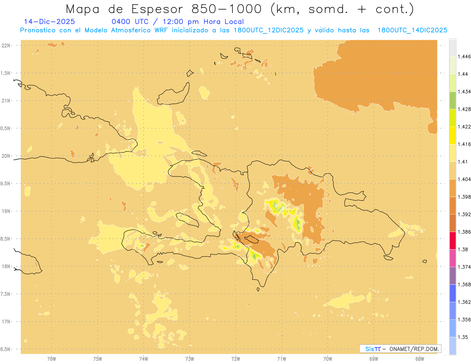
Task: Click the 74W longitude axis label
Action: tap(144, 359)
